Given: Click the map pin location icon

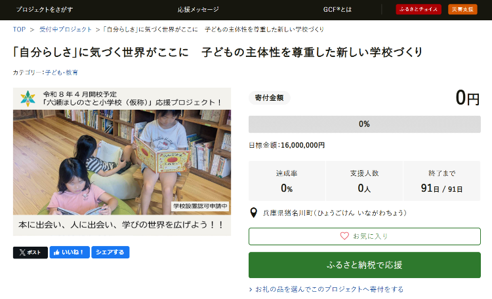Looking at the screenshot, I should [x=253, y=213].
